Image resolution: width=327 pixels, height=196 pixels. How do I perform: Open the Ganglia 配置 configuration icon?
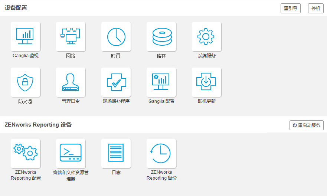coord(161,82)
